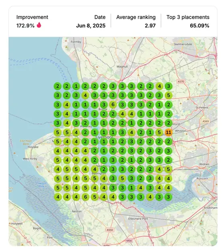Click the Improvement heading label

click(32, 17)
